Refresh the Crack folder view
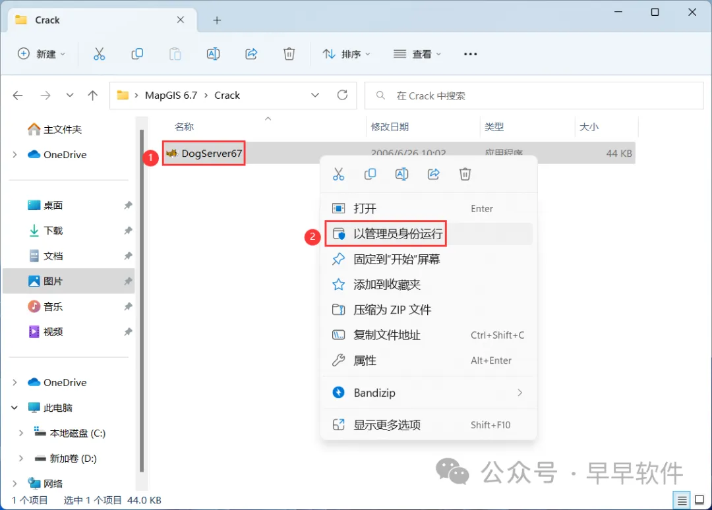This screenshot has width=712, height=510. (342, 95)
